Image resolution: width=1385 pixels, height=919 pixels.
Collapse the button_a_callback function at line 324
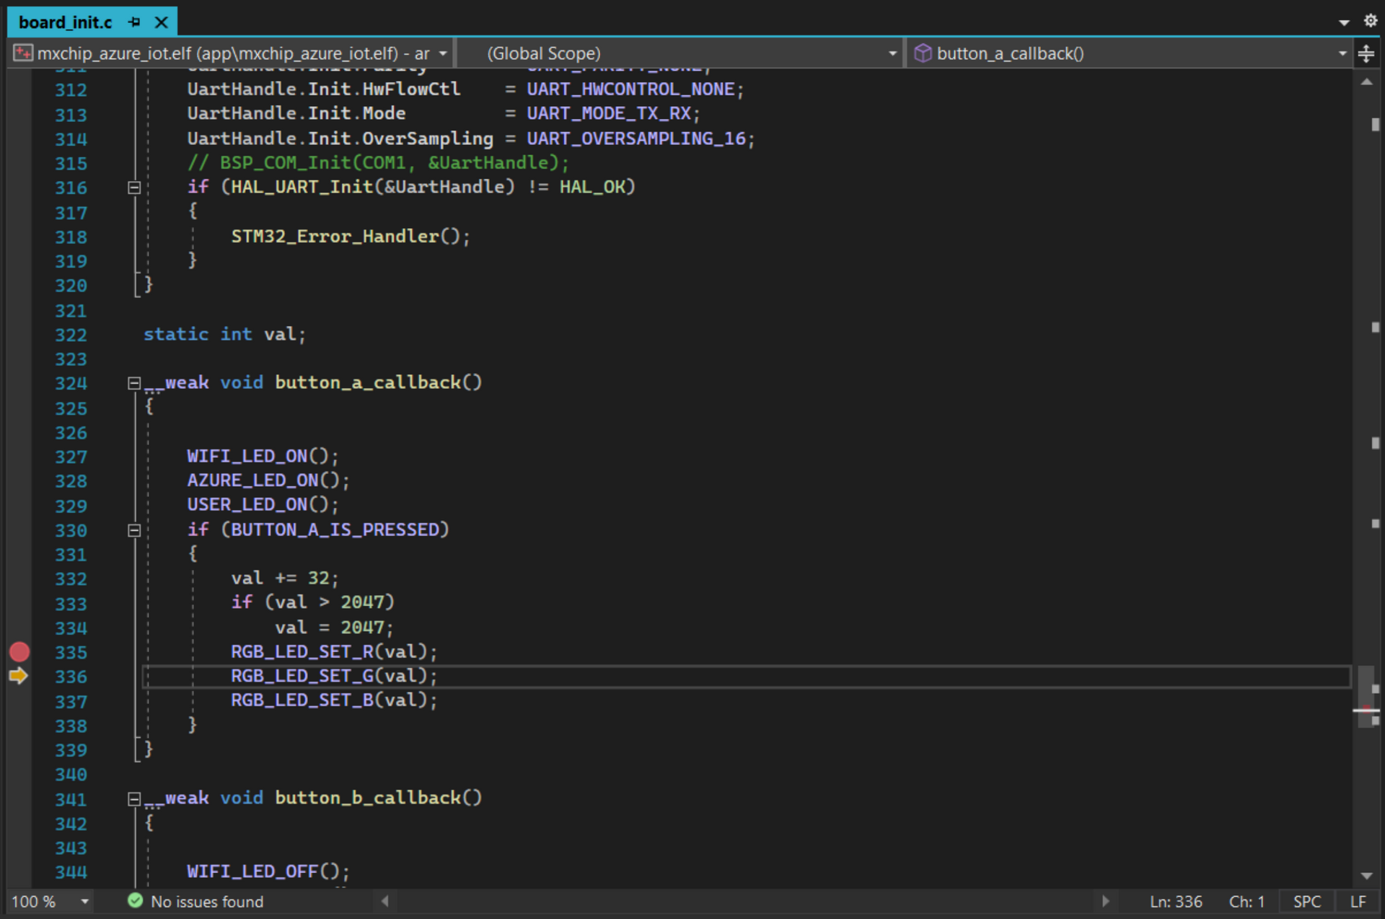pos(134,383)
